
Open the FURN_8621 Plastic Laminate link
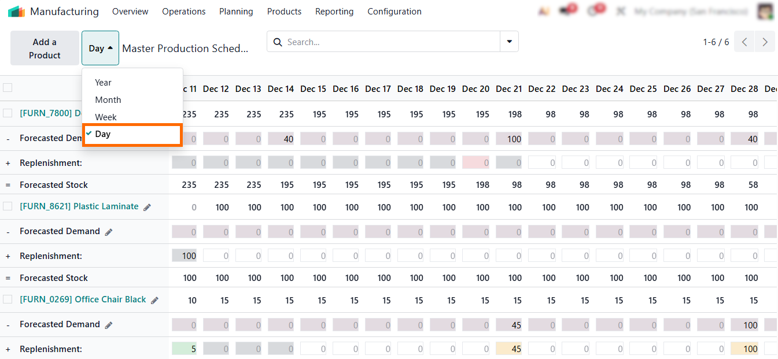click(79, 206)
